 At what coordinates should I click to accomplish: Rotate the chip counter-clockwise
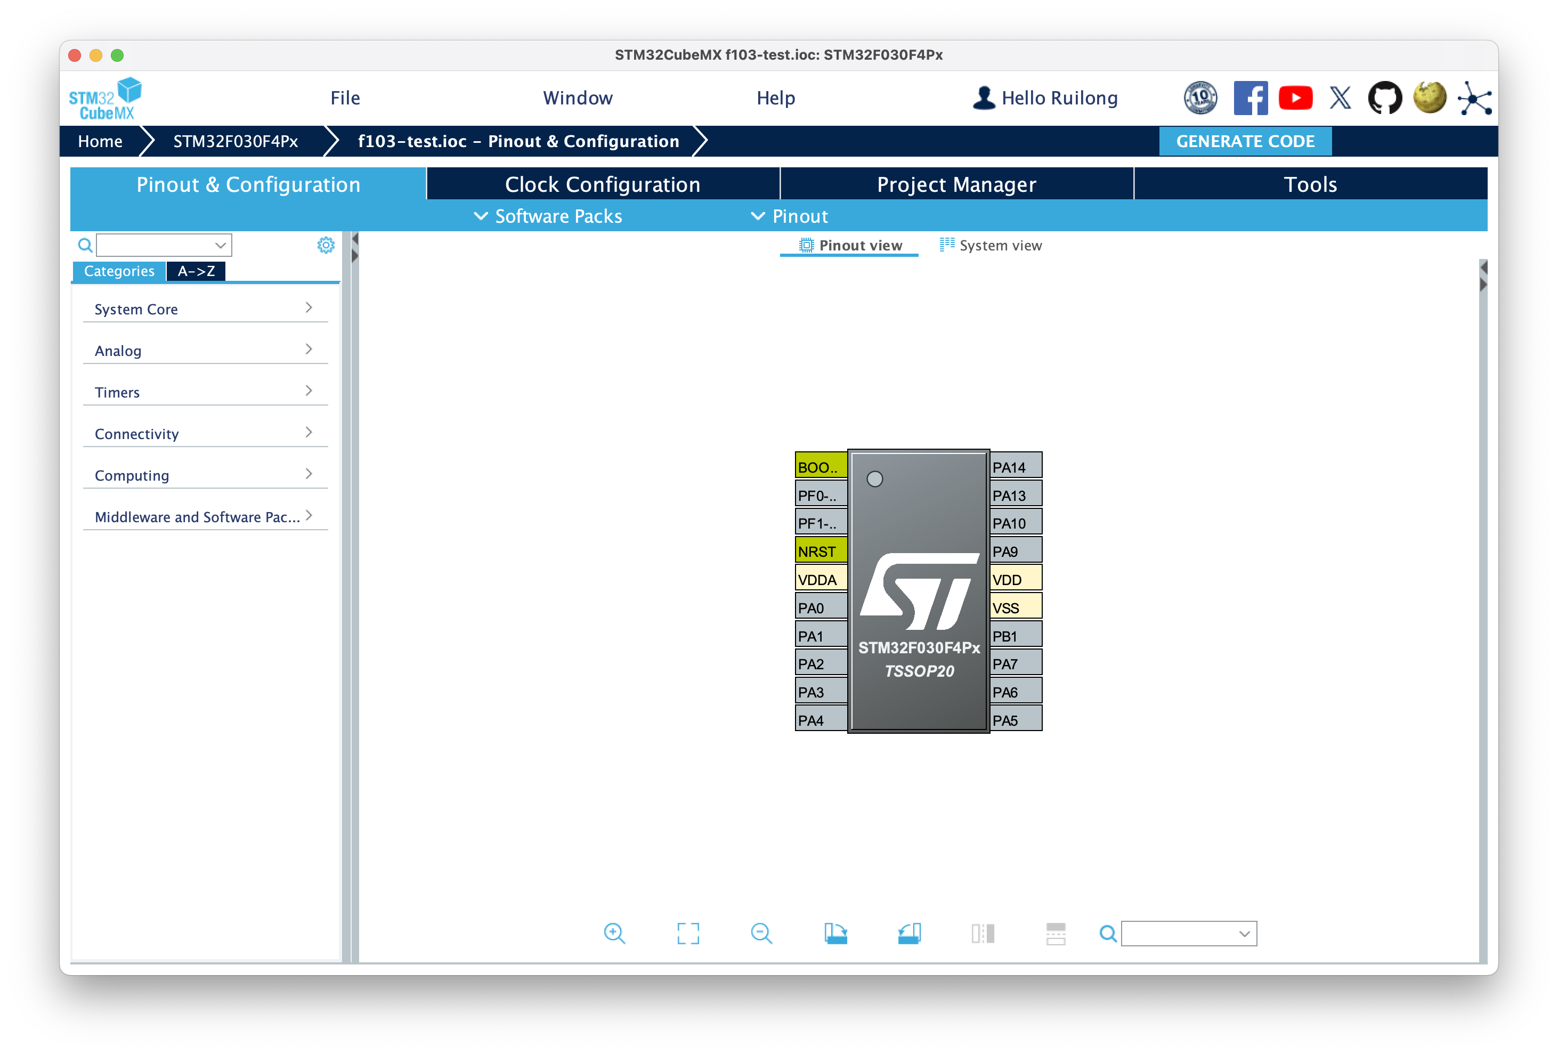coord(909,934)
